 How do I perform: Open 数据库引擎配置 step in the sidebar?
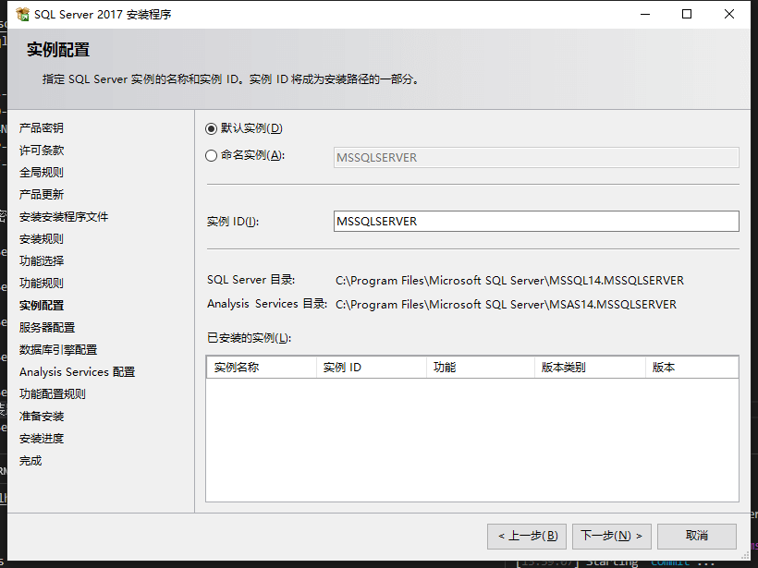tap(58, 350)
